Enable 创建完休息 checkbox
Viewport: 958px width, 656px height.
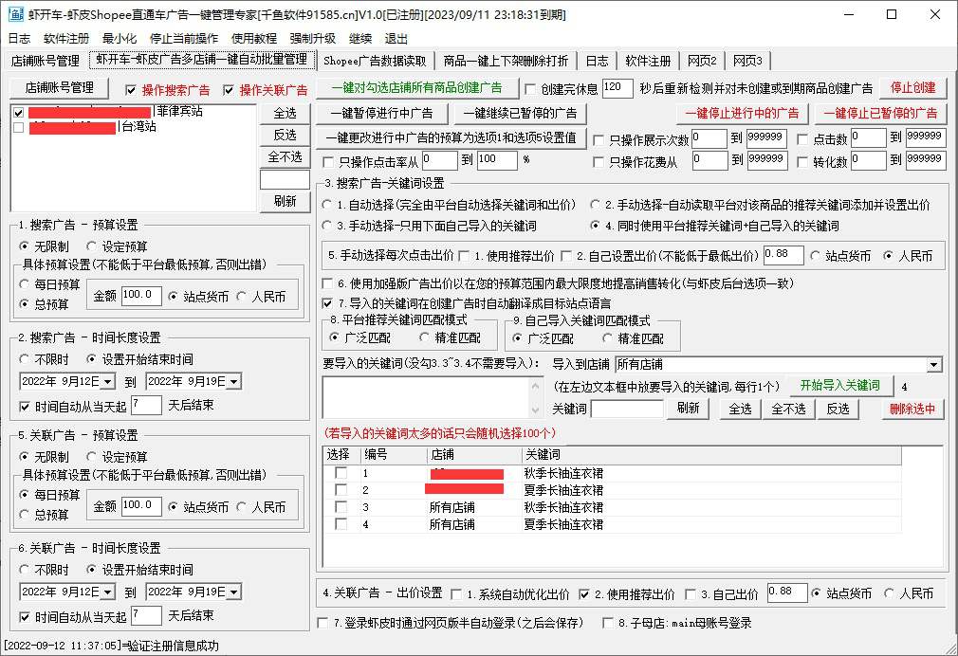(x=531, y=89)
